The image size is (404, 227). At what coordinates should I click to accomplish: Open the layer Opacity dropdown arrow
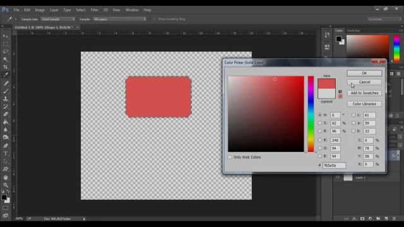click(400, 137)
